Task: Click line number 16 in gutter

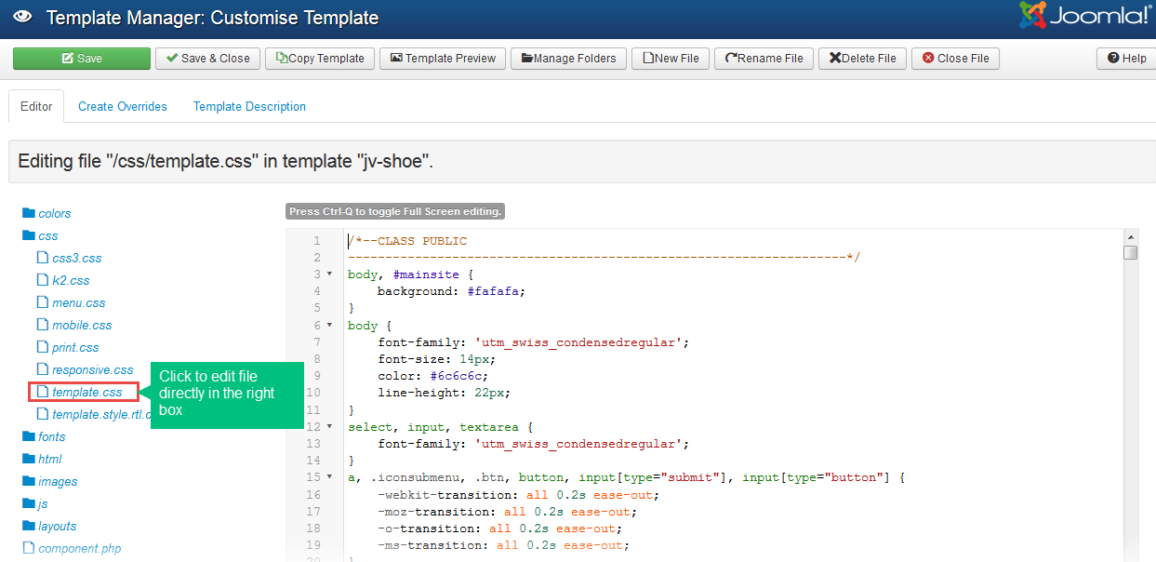Action: [x=313, y=495]
